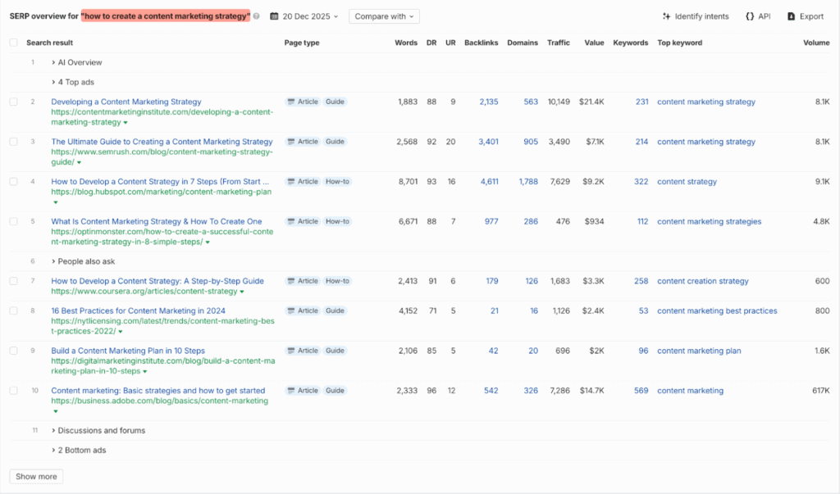Click the Guide badge on the contentmarketinginstitute result

[335, 101]
